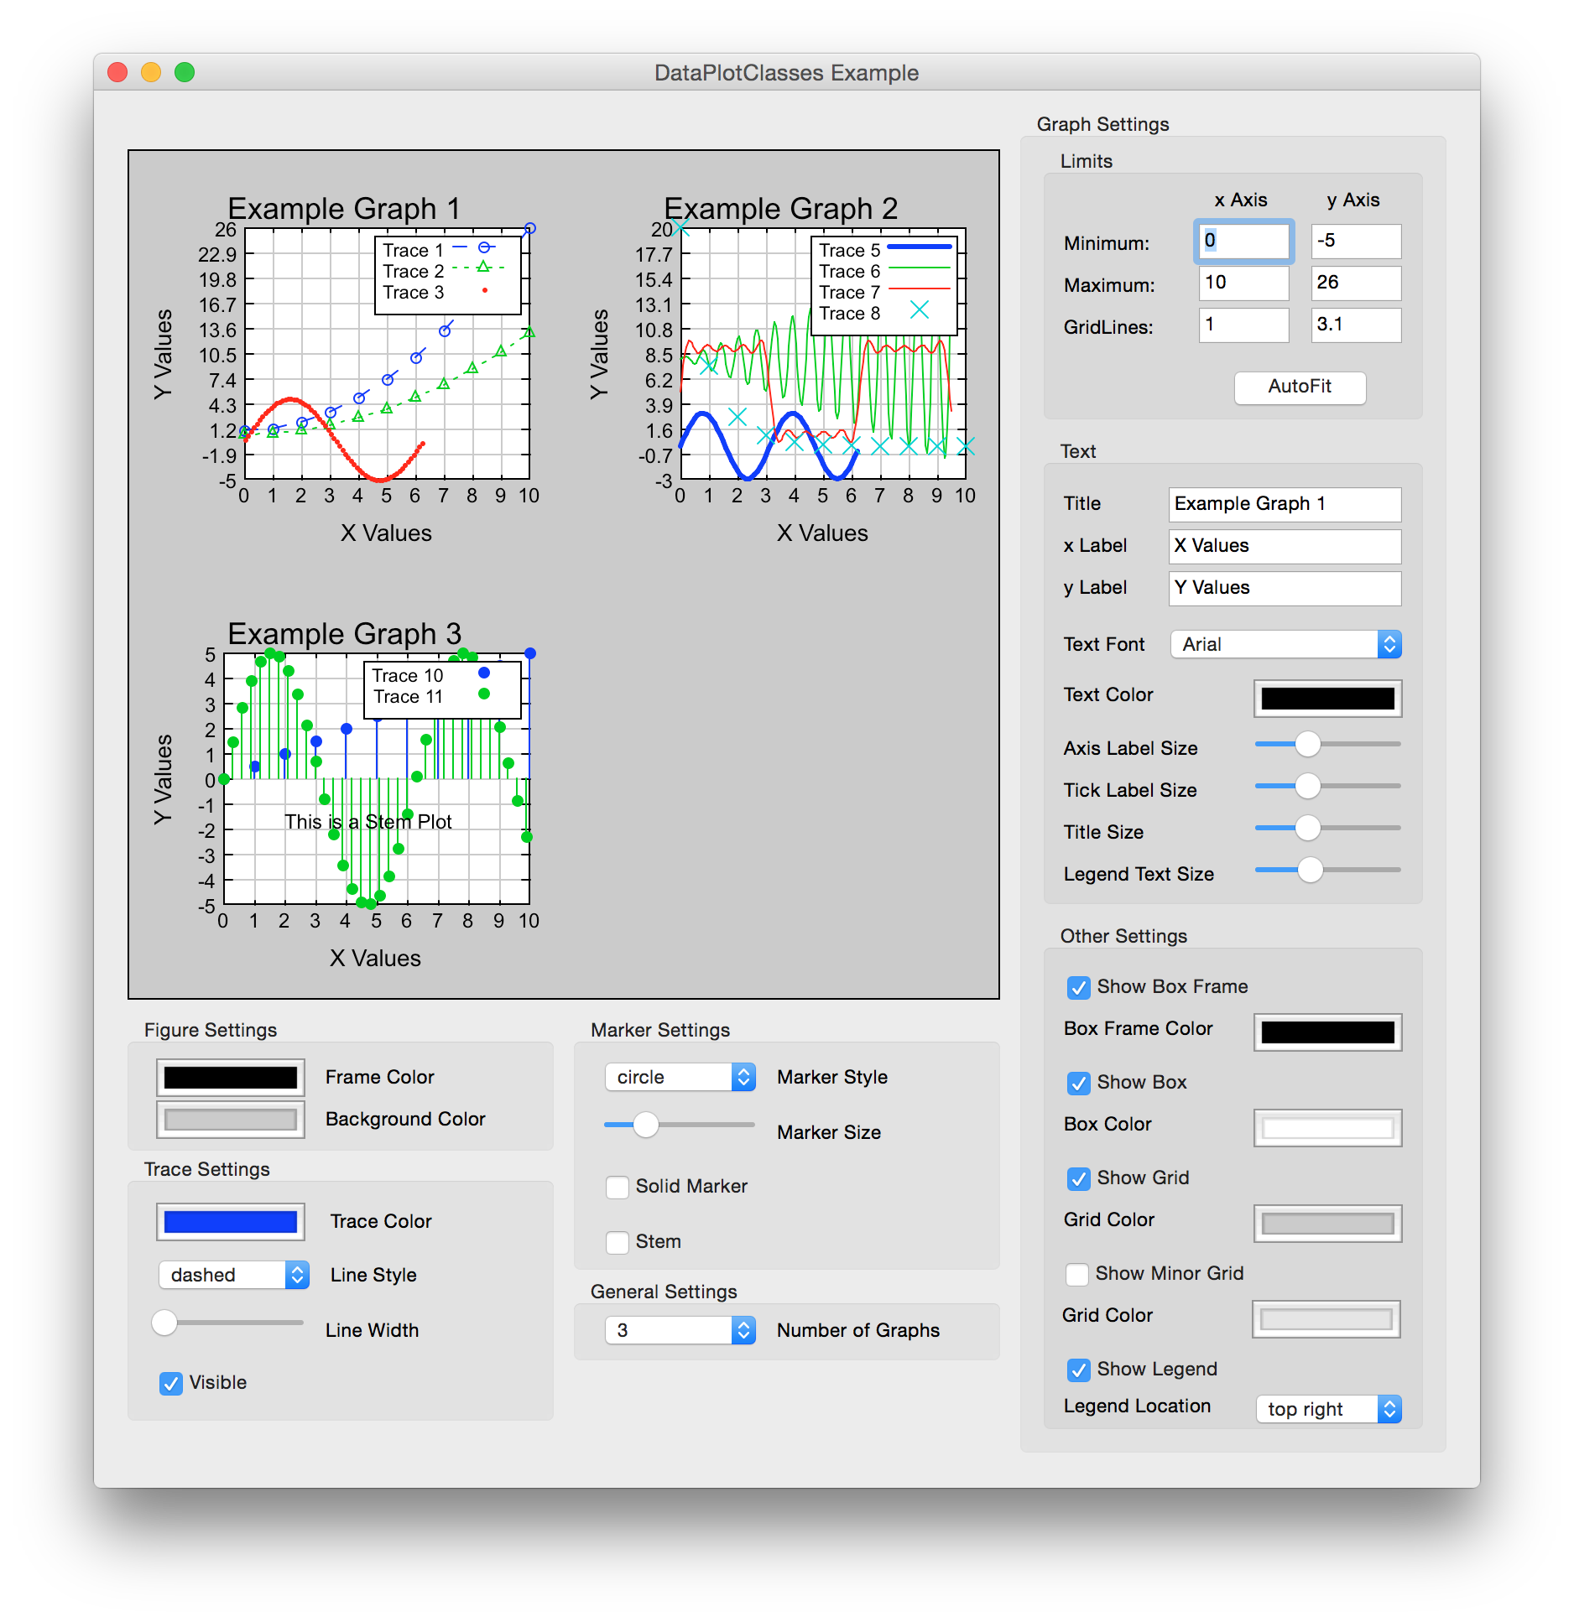Expand the Text Font Arial dropdown
The image size is (1574, 1622).
click(1285, 644)
